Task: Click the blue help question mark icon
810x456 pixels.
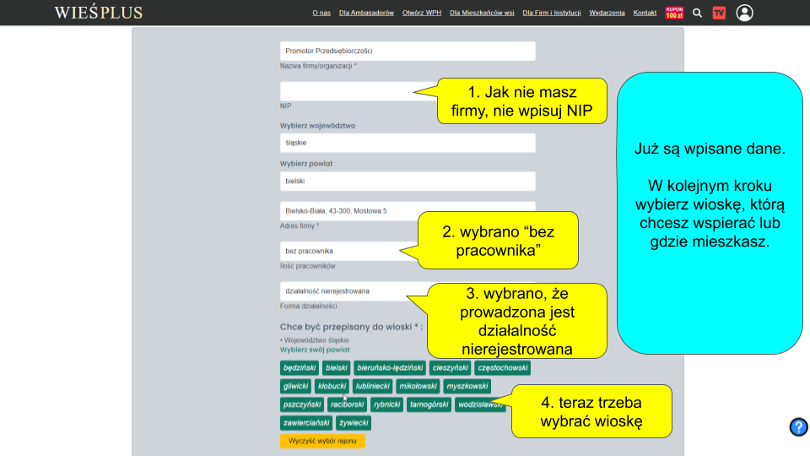Action: coord(798,427)
